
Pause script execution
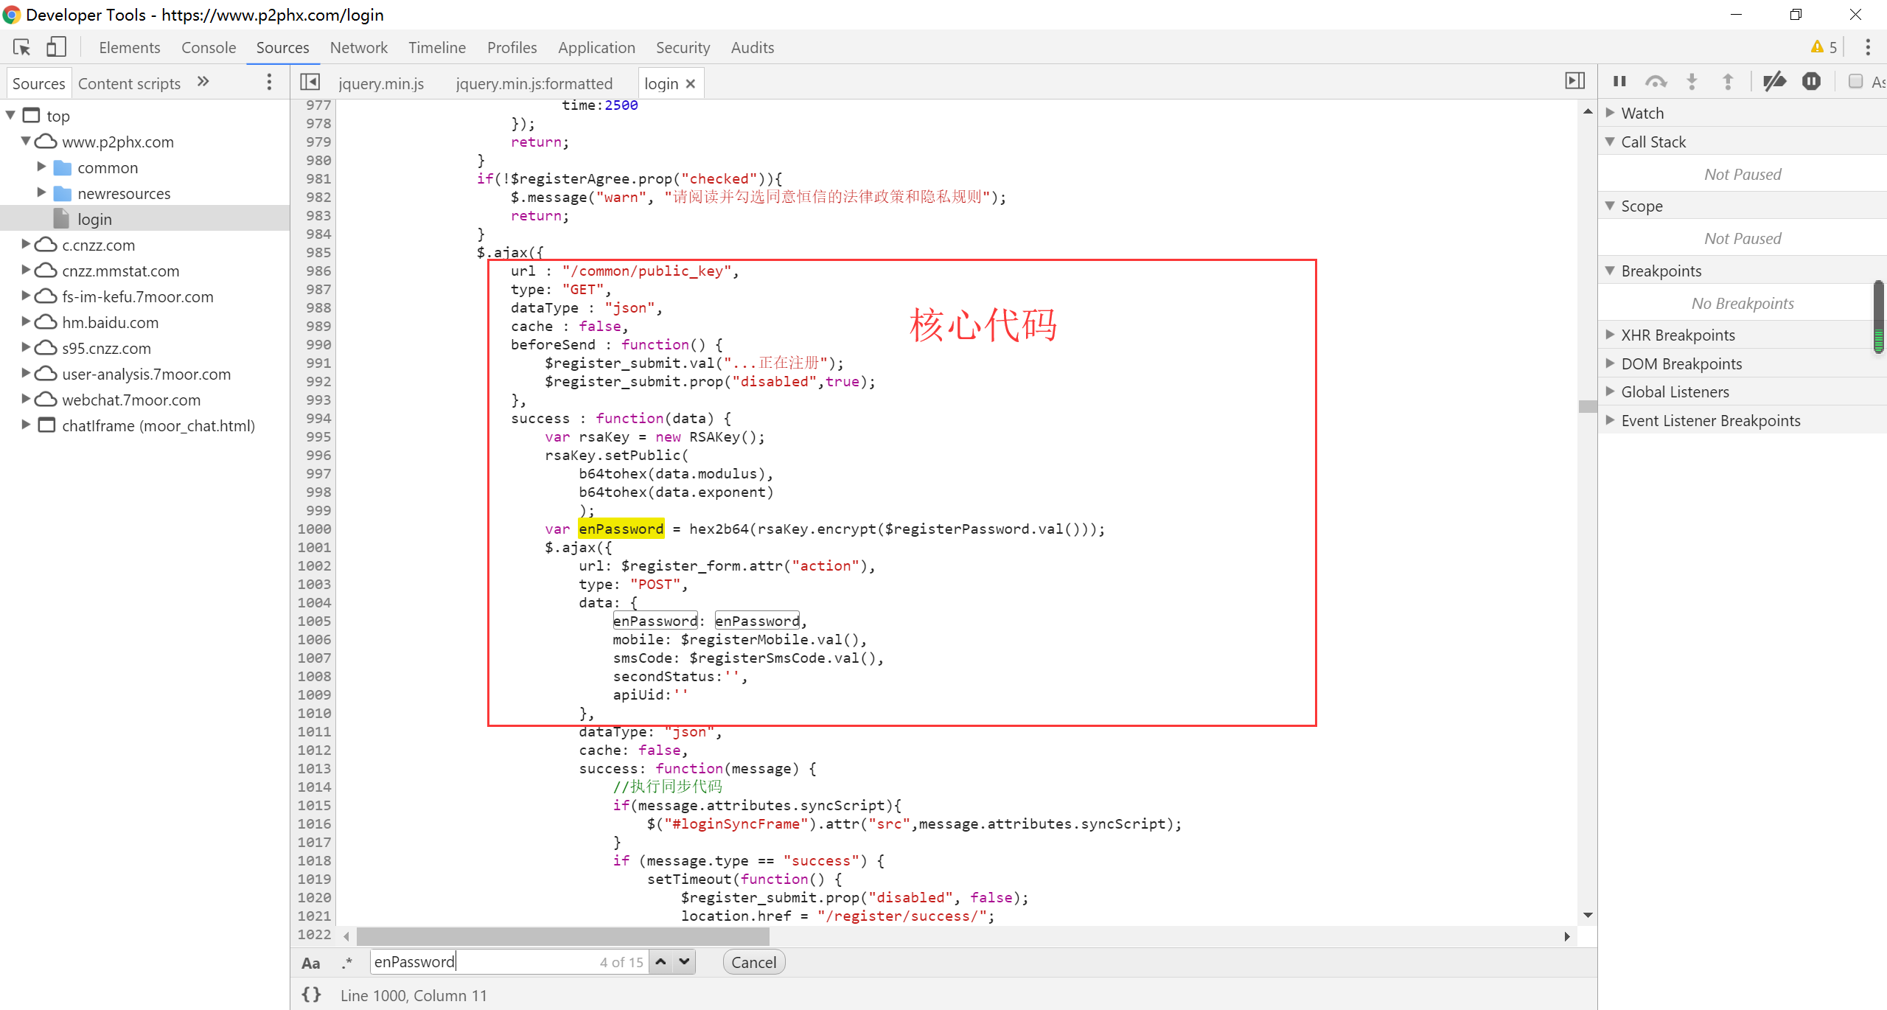1619,81
